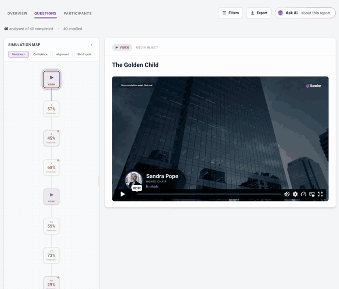Open the 73% readiness node
Screen dimensions: 339x289
tap(51, 255)
